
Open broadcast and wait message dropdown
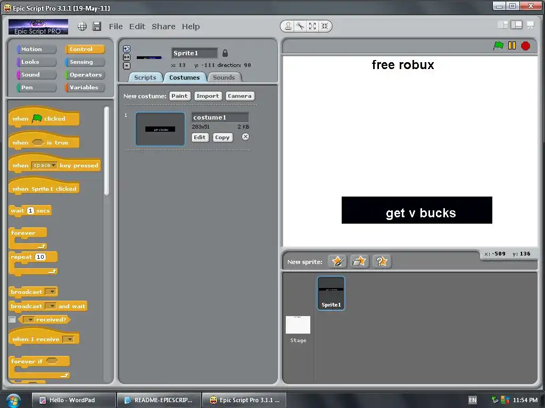pos(51,306)
